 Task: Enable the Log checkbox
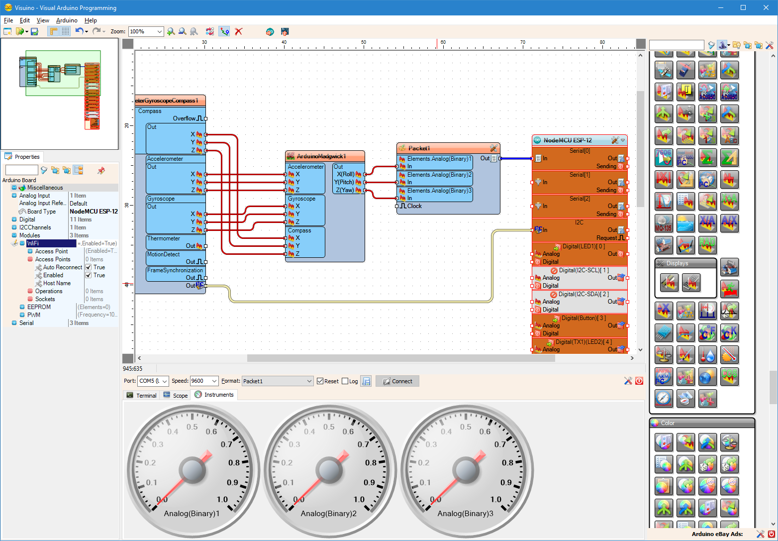(345, 381)
